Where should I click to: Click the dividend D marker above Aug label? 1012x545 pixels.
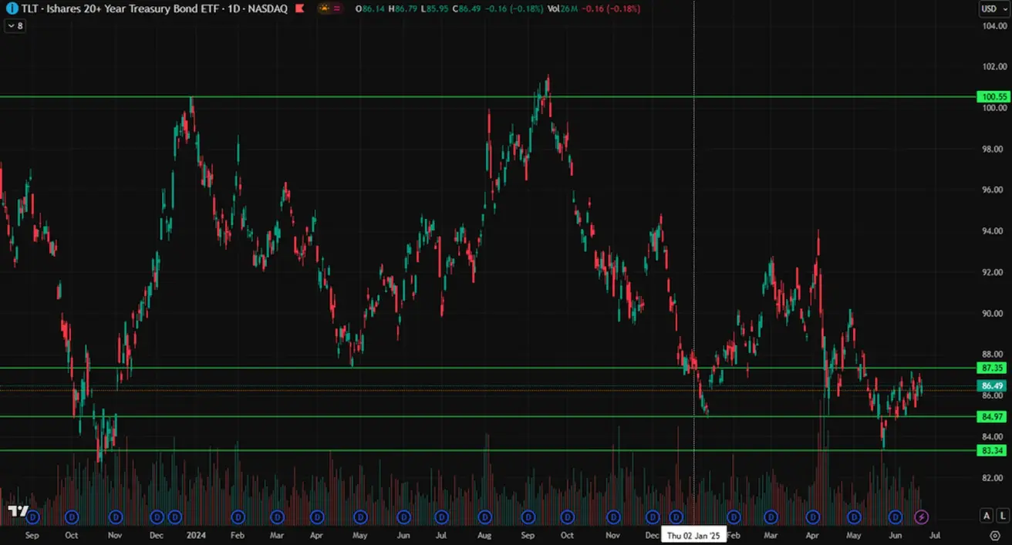point(484,516)
